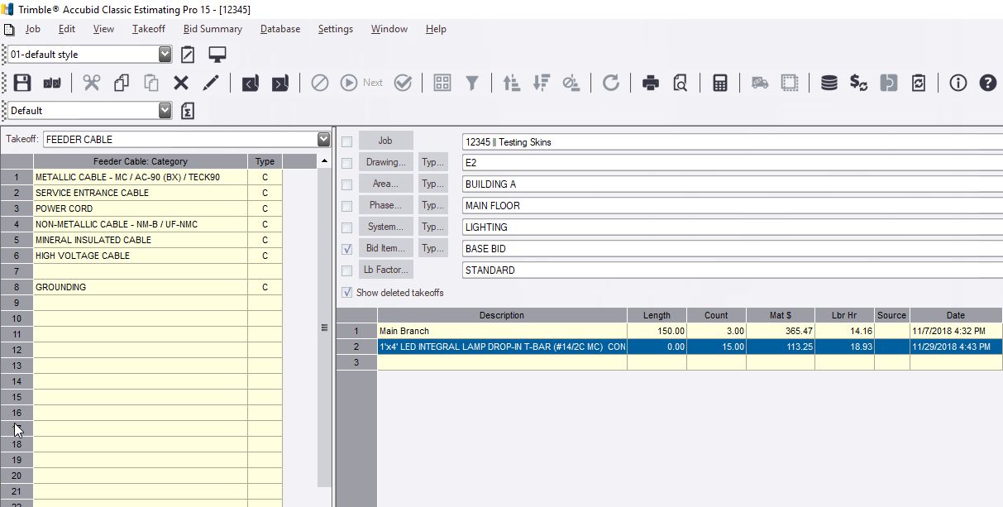Click the Lb Factor... button

pos(385,270)
